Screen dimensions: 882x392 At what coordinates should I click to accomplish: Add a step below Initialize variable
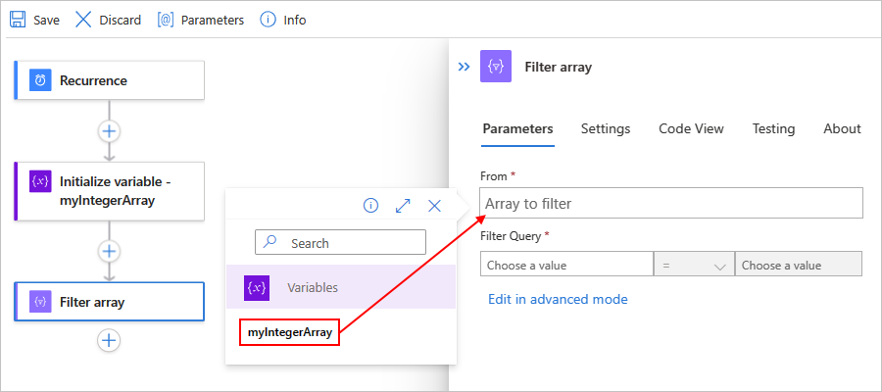[x=109, y=252]
